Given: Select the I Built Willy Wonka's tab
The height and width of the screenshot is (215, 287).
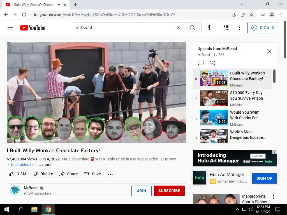Looking at the screenshot, I should [x=36, y=5].
